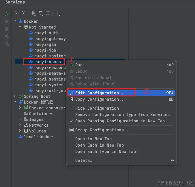Choose Edit Configuration... from context menu

tap(100, 93)
